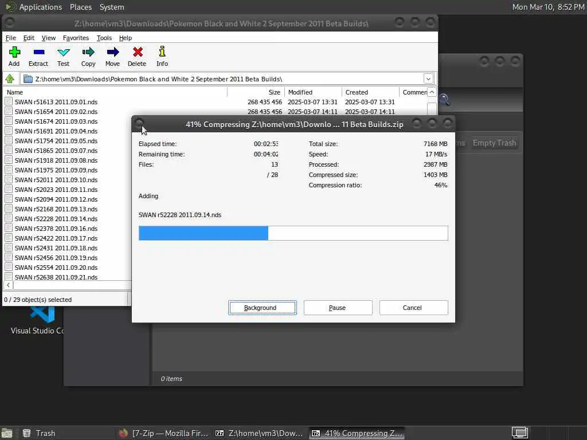Open the System menu
The height and width of the screenshot is (440, 587).
point(112,7)
